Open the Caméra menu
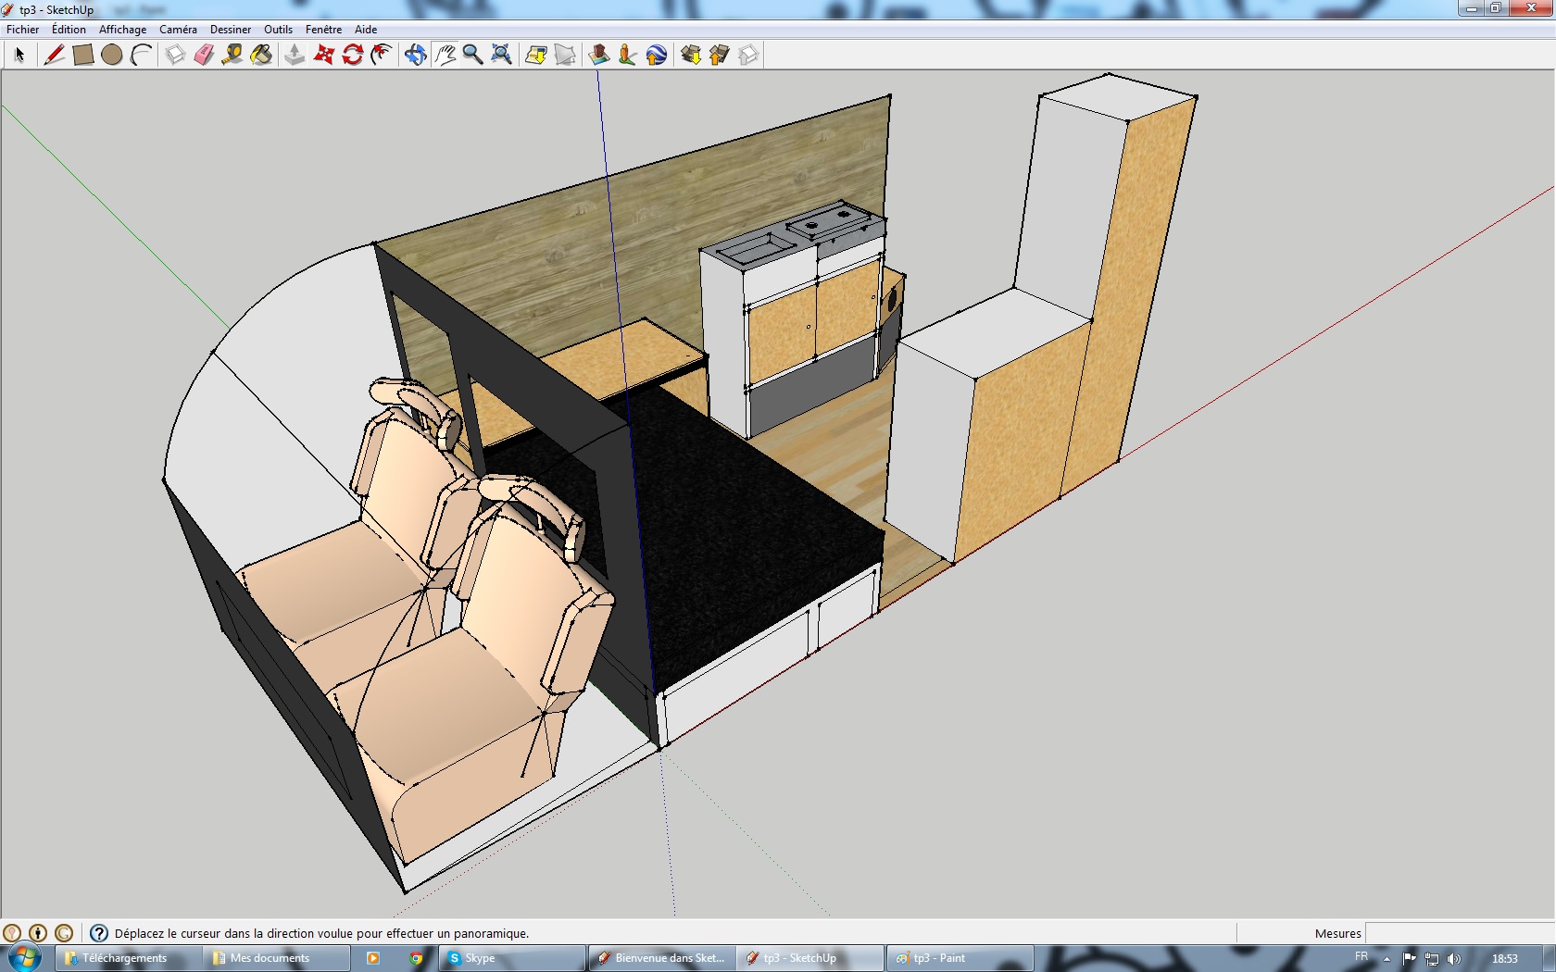Viewport: 1556px width, 972px height. click(178, 30)
